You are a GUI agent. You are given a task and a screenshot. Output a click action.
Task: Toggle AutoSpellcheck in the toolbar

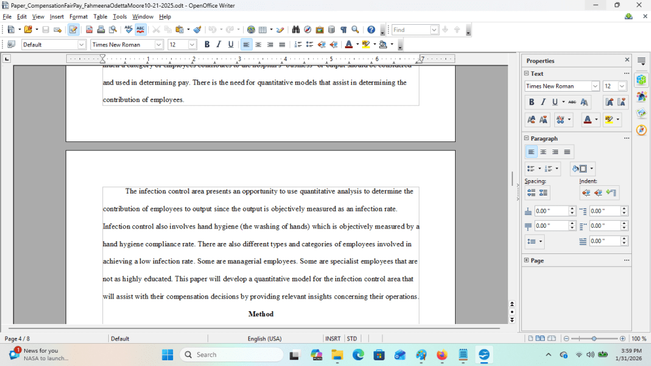(141, 30)
